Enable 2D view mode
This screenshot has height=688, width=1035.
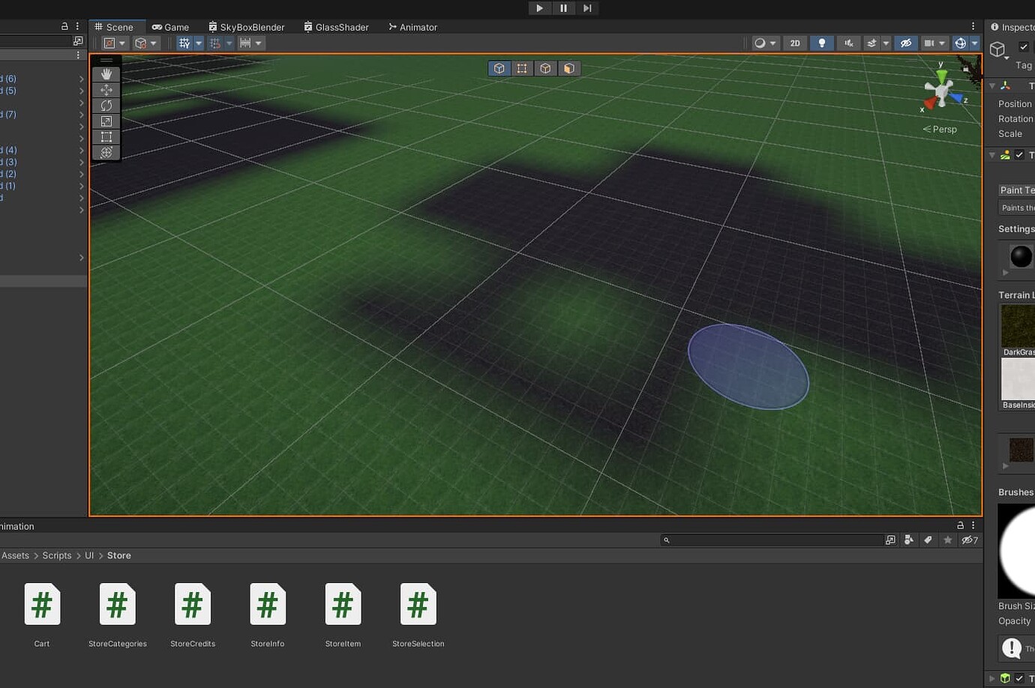[x=795, y=43]
